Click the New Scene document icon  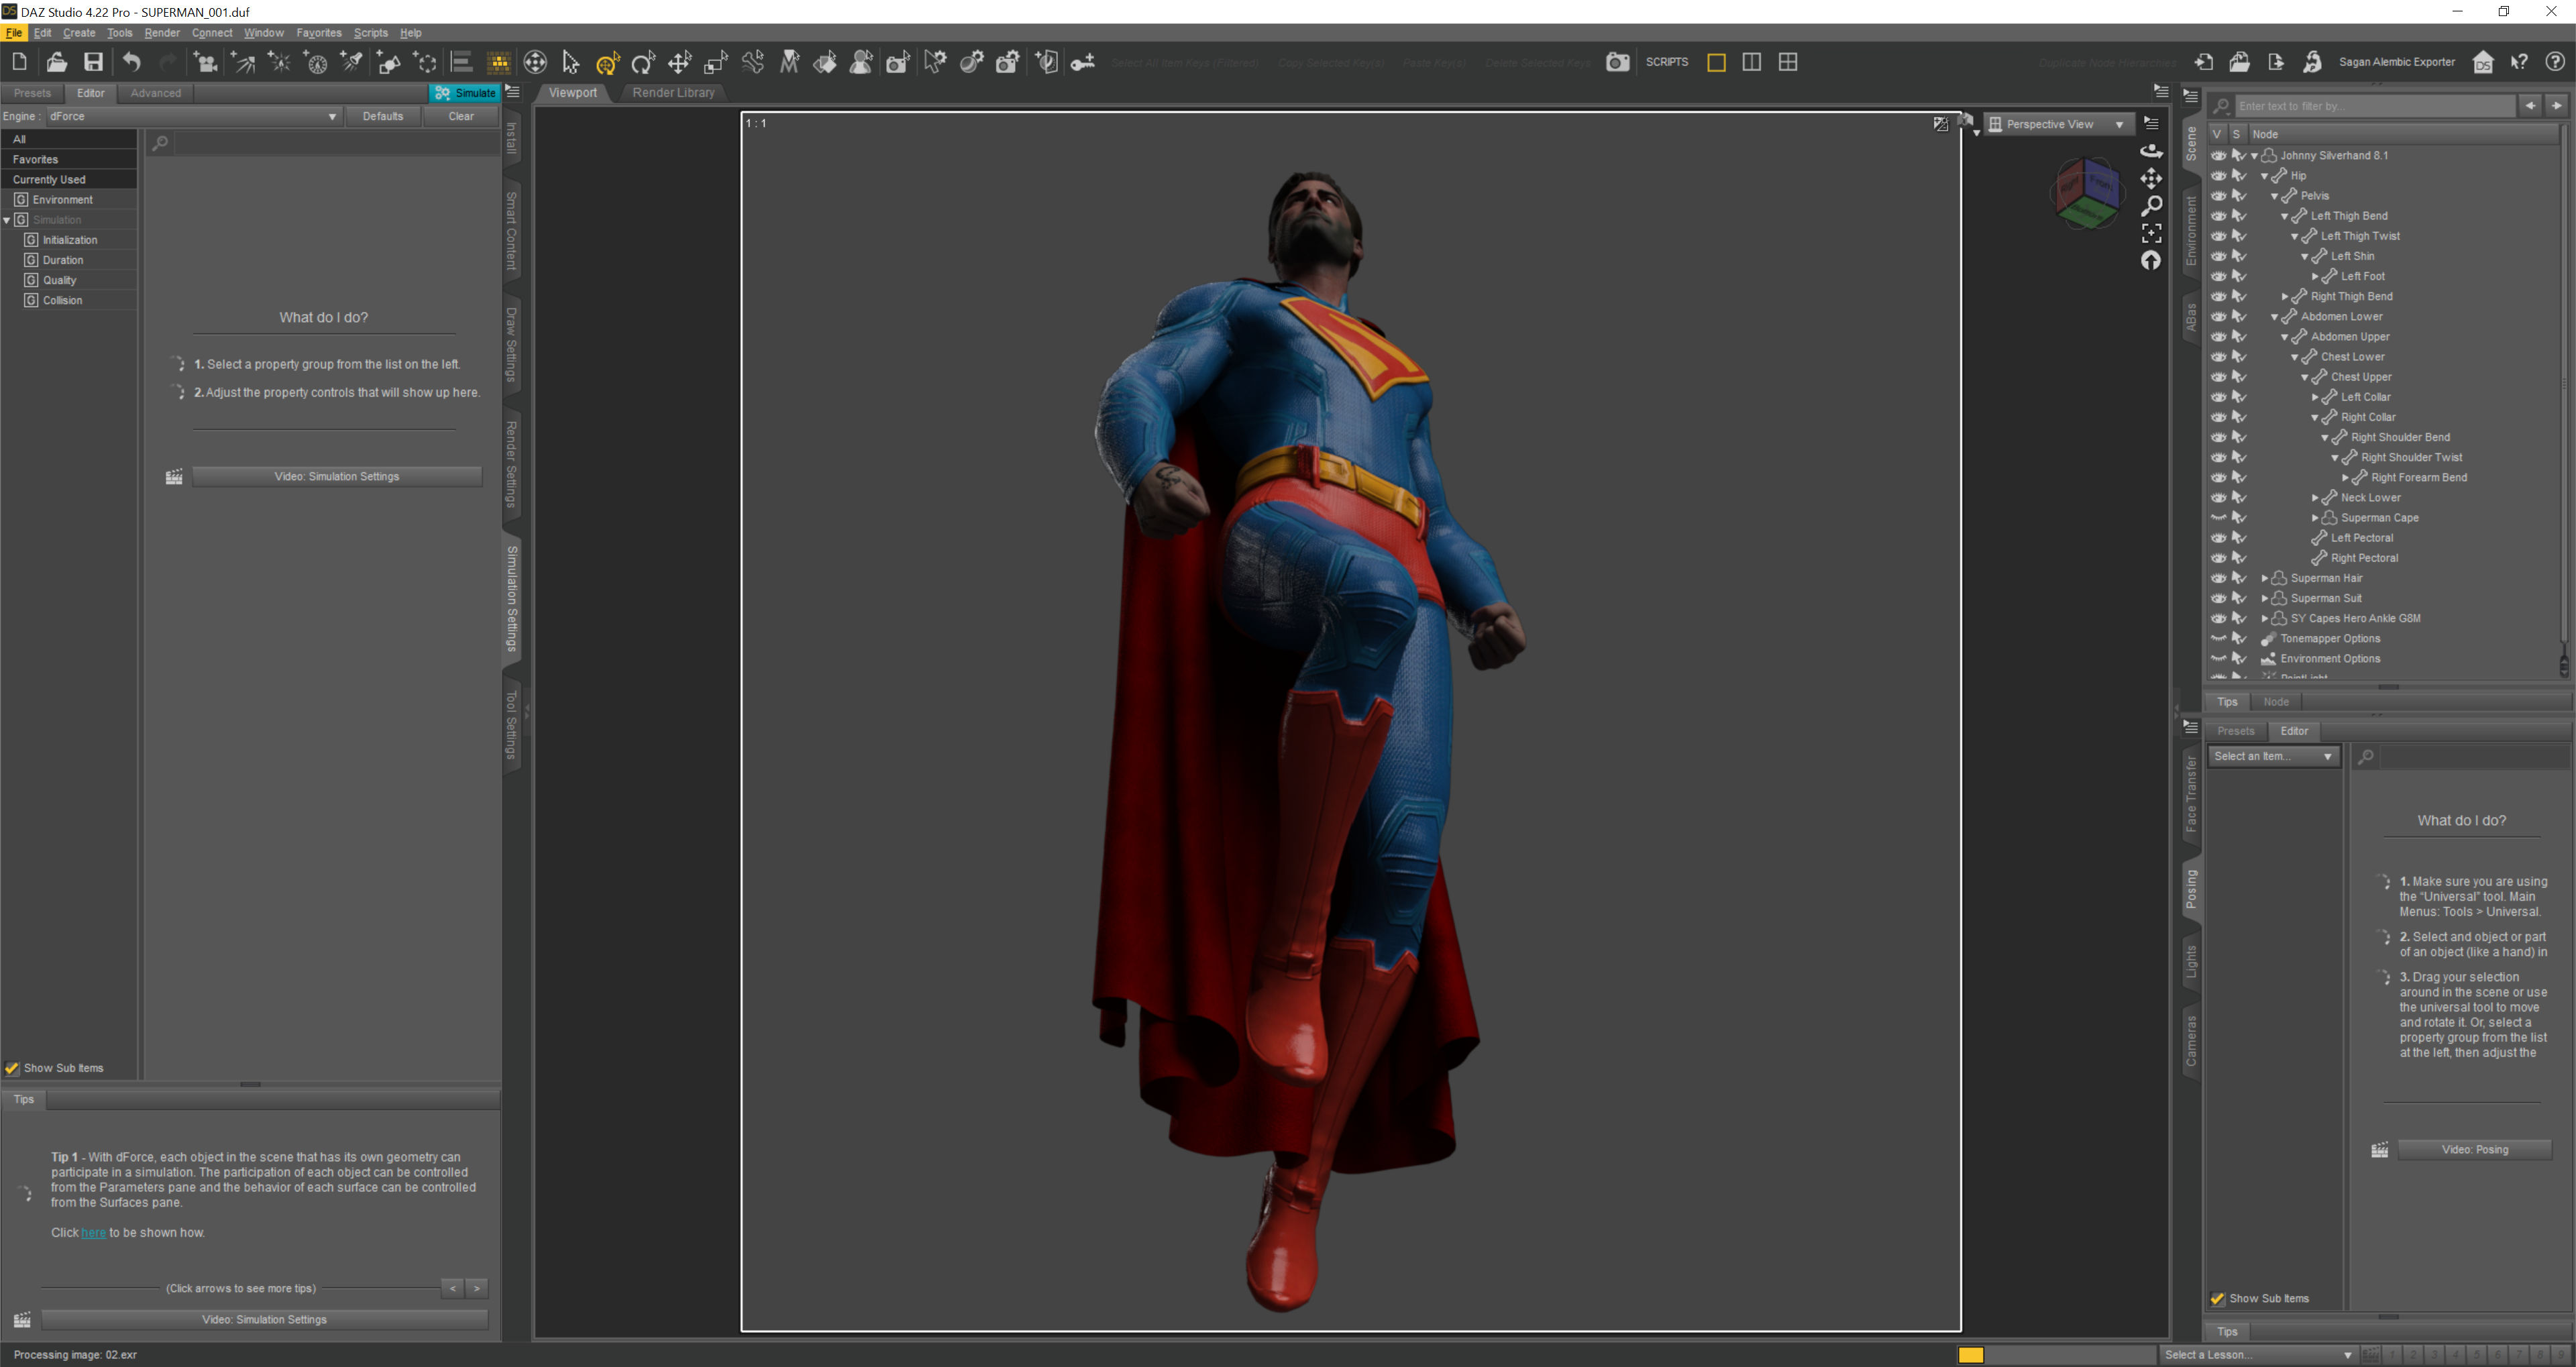[x=19, y=62]
